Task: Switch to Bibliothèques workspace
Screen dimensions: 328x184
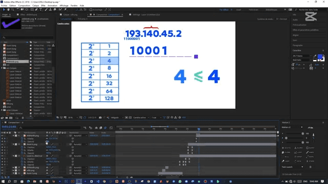Action: coord(272,10)
